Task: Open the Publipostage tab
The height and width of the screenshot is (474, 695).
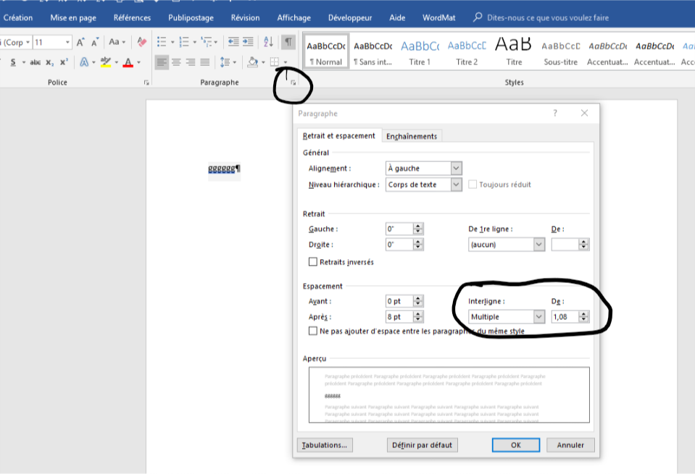Action: [x=191, y=17]
